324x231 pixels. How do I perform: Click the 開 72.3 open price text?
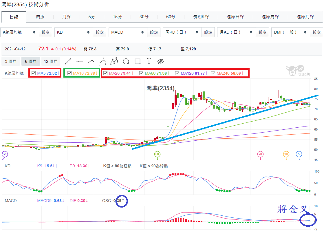[90, 49]
